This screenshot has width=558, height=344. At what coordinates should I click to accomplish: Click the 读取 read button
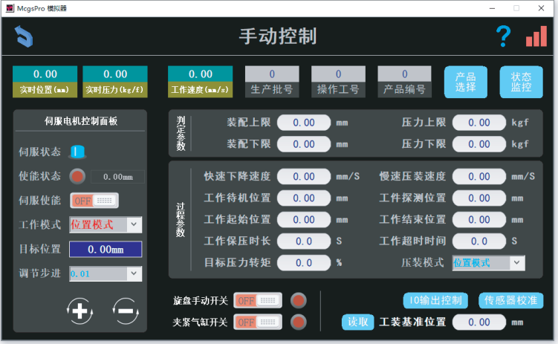pos(357,322)
